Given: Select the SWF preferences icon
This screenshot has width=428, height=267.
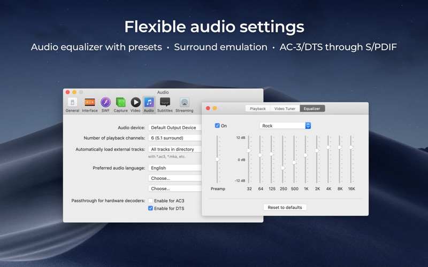Looking at the screenshot, I should pyautogui.click(x=105, y=105).
